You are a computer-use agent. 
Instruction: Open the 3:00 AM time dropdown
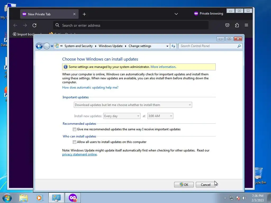click(x=160, y=116)
